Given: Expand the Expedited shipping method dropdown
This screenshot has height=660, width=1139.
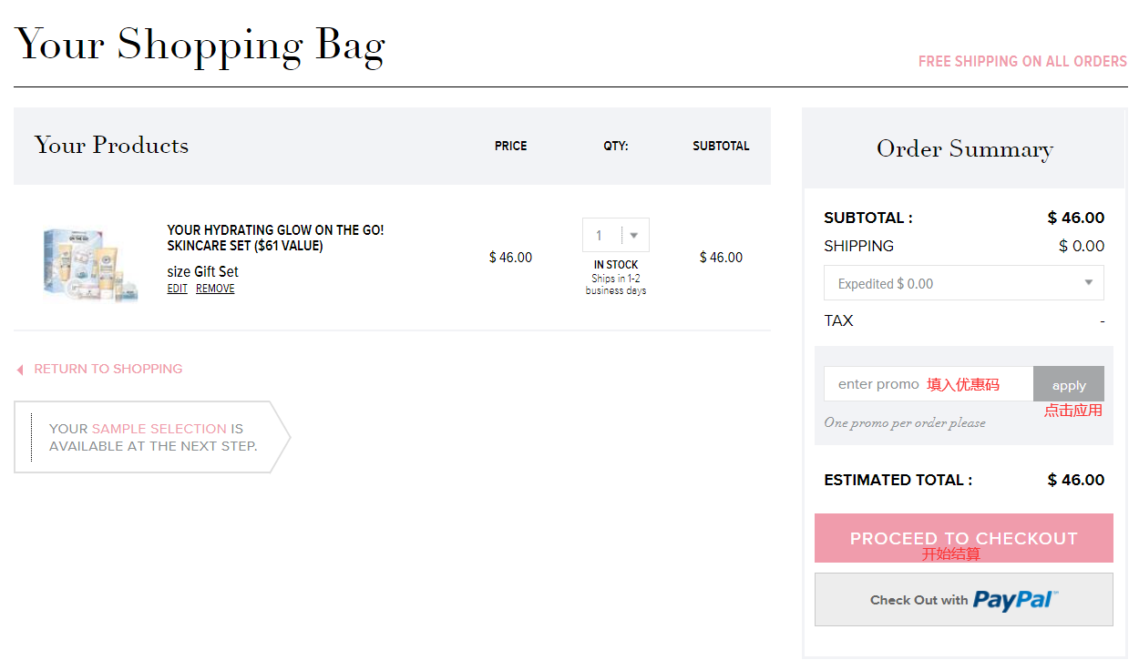Looking at the screenshot, I should [1088, 283].
